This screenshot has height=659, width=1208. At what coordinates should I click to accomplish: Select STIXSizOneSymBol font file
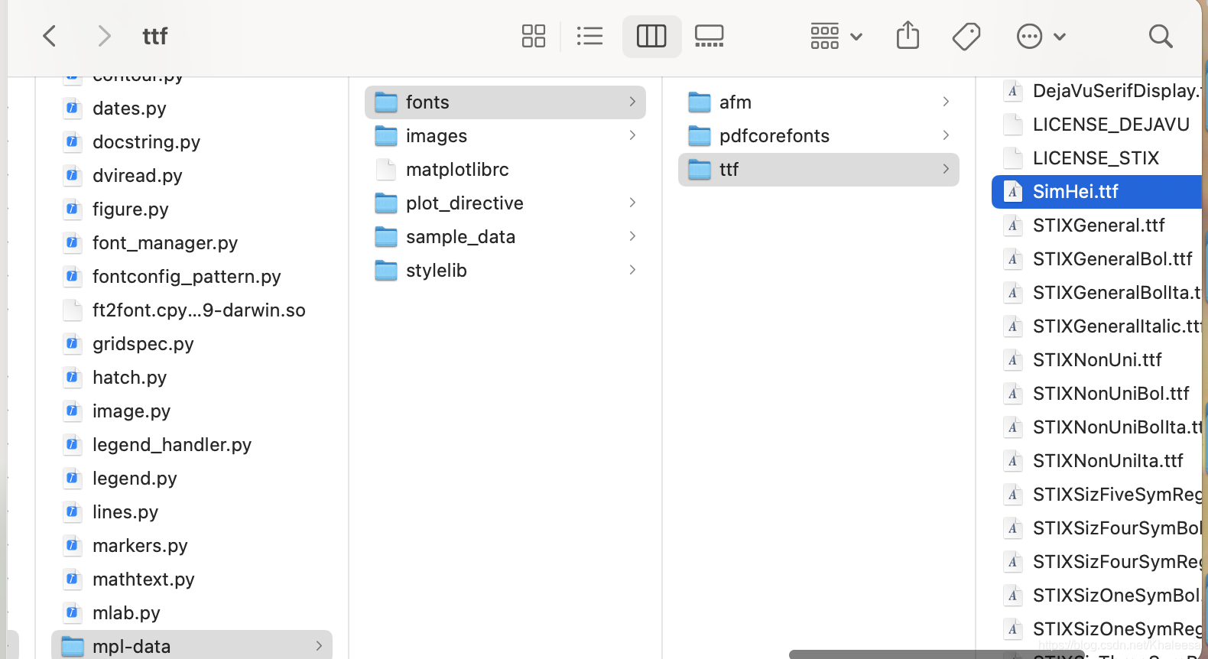point(1097,595)
